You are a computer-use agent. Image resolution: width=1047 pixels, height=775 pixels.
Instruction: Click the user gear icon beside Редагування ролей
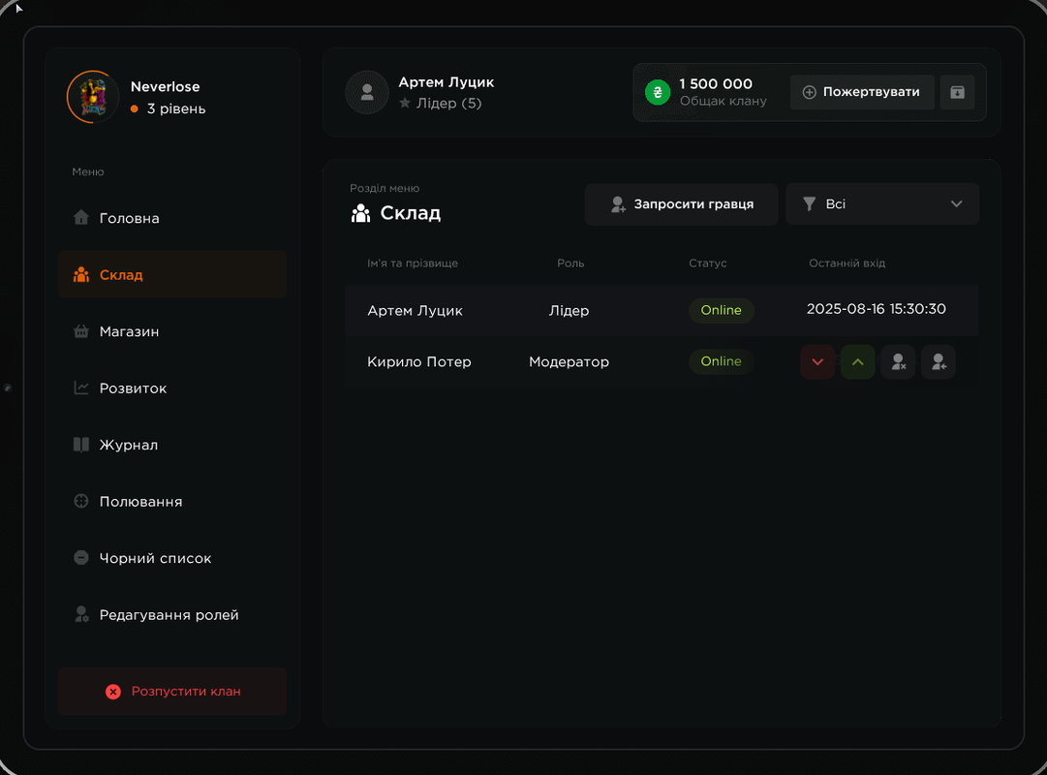point(81,614)
